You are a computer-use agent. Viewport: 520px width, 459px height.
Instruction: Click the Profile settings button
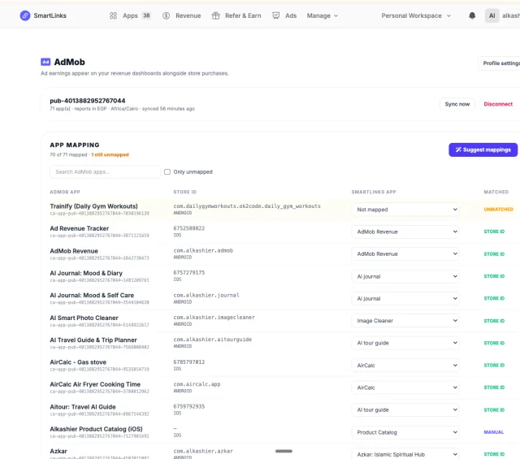[x=499, y=63]
